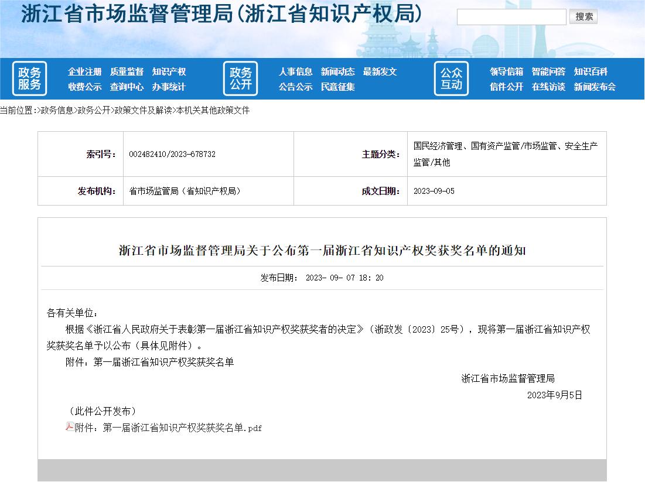Viewport: 645px width, 482px height.
Task: Click the PDF icon beside the attachment
Action: coord(70,427)
